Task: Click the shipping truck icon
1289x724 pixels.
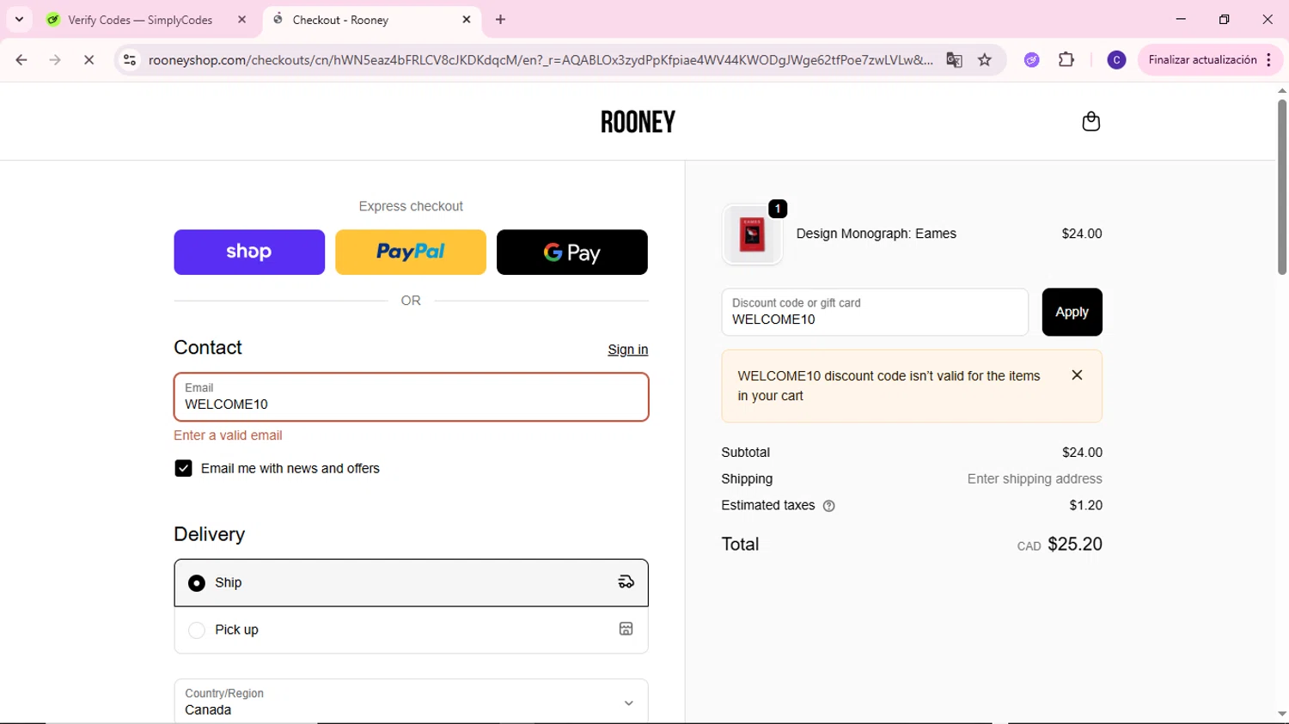Action: click(x=626, y=582)
